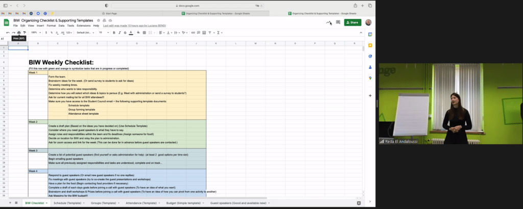Star this spreadsheet document
Viewport: 523px width, 209px height.
point(98,20)
